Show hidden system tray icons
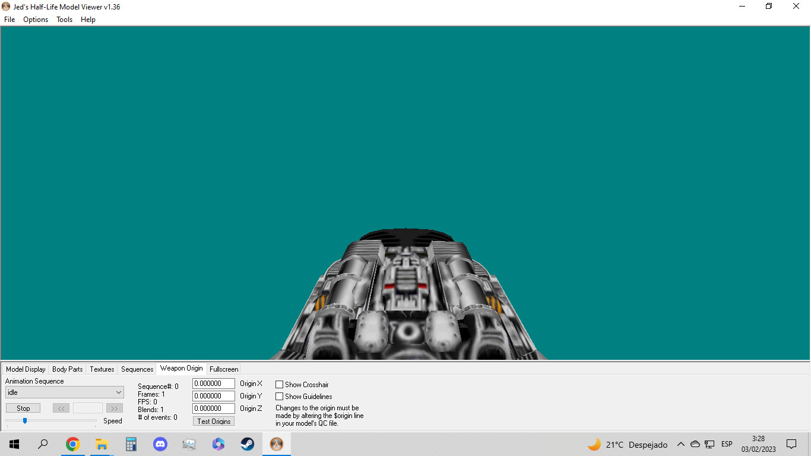This screenshot has height=456, width=811. (x=681, y=444)
